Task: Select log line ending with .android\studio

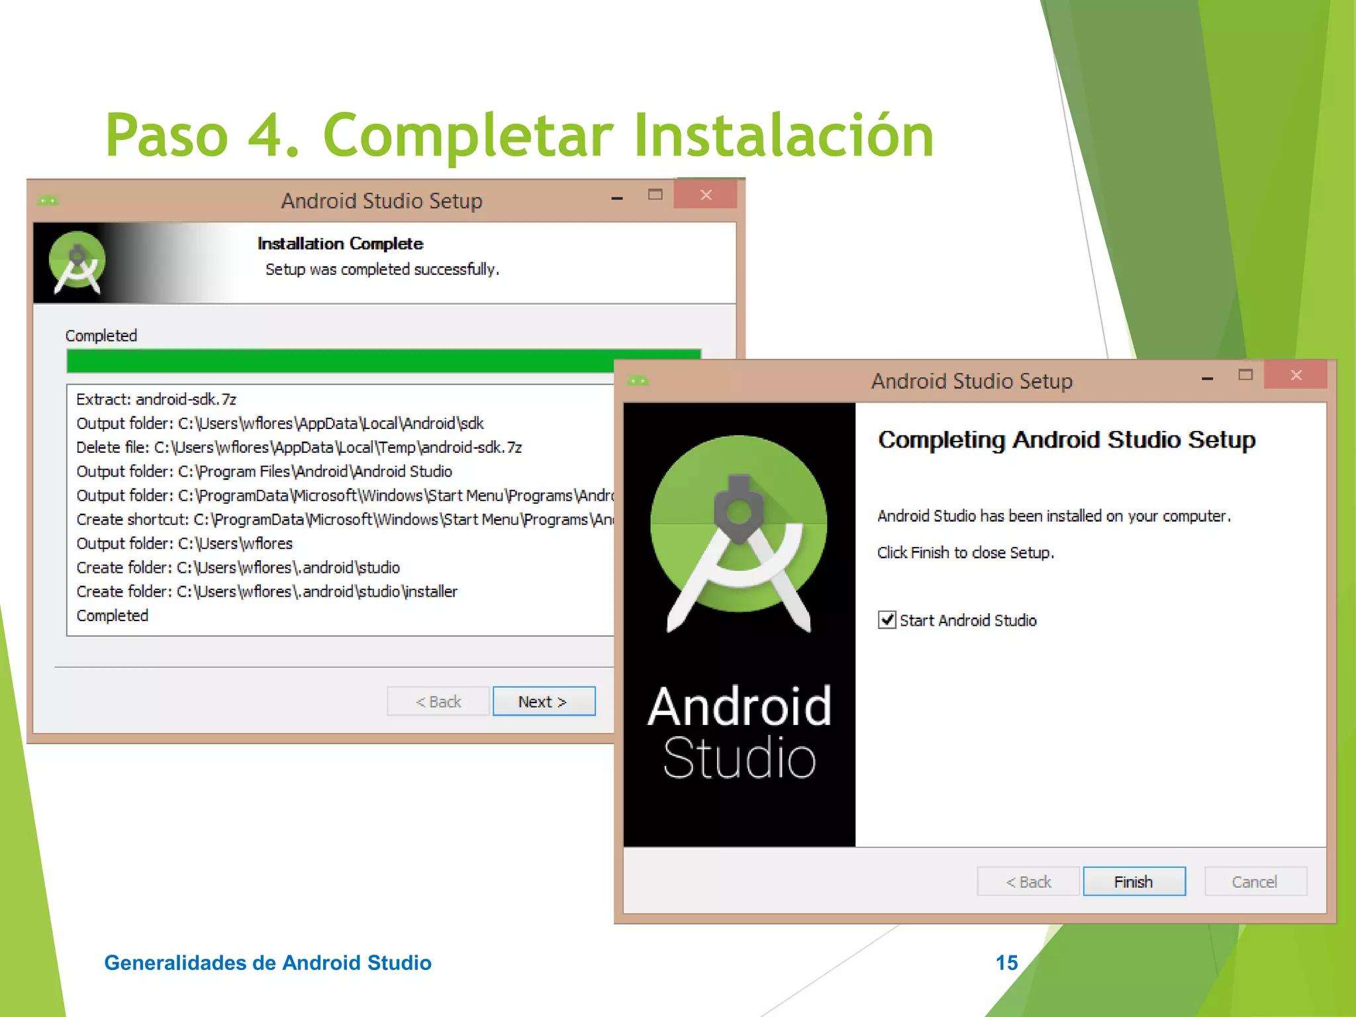Action: pos(238,567)
